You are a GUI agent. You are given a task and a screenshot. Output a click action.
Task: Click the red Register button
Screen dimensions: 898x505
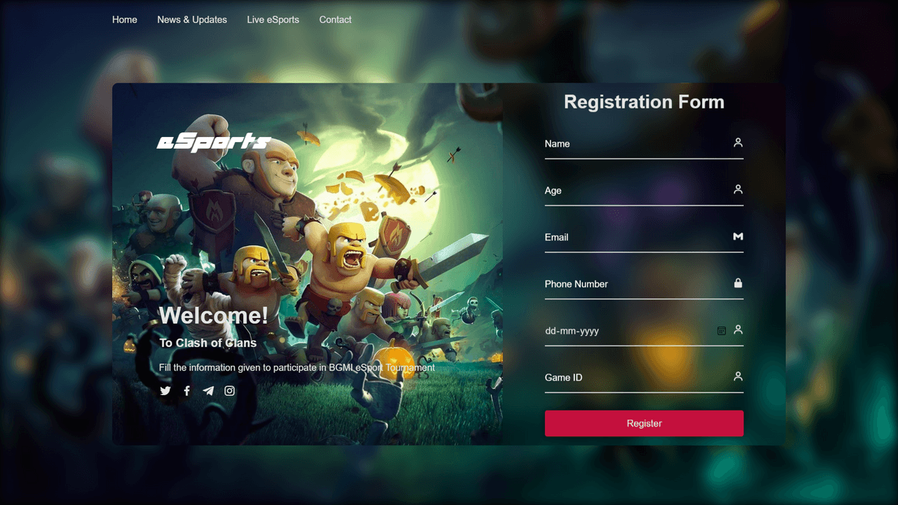pos(644,423)
